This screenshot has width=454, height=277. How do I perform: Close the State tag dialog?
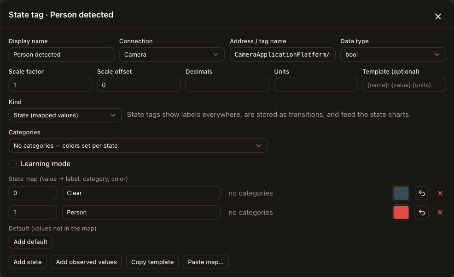pyautogui.click(x=438, y=17)
